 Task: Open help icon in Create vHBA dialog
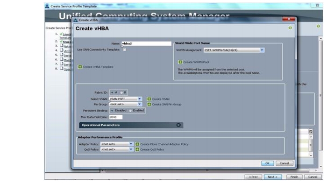coord(290,28)
